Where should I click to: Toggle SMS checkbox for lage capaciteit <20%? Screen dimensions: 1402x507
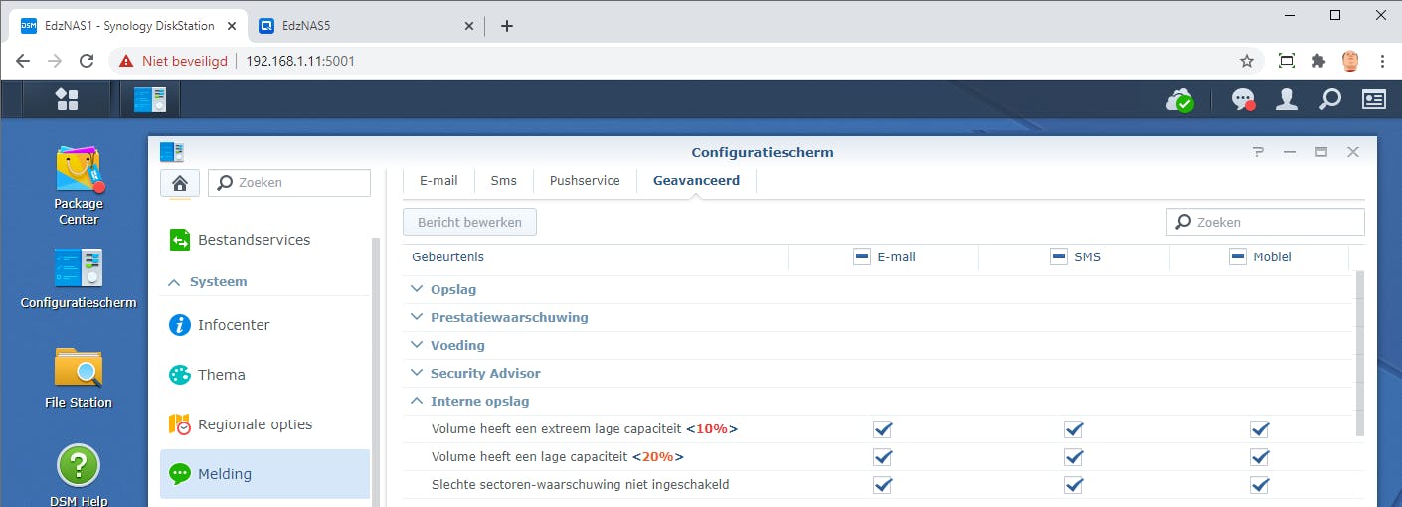(x=1074, y=457)
